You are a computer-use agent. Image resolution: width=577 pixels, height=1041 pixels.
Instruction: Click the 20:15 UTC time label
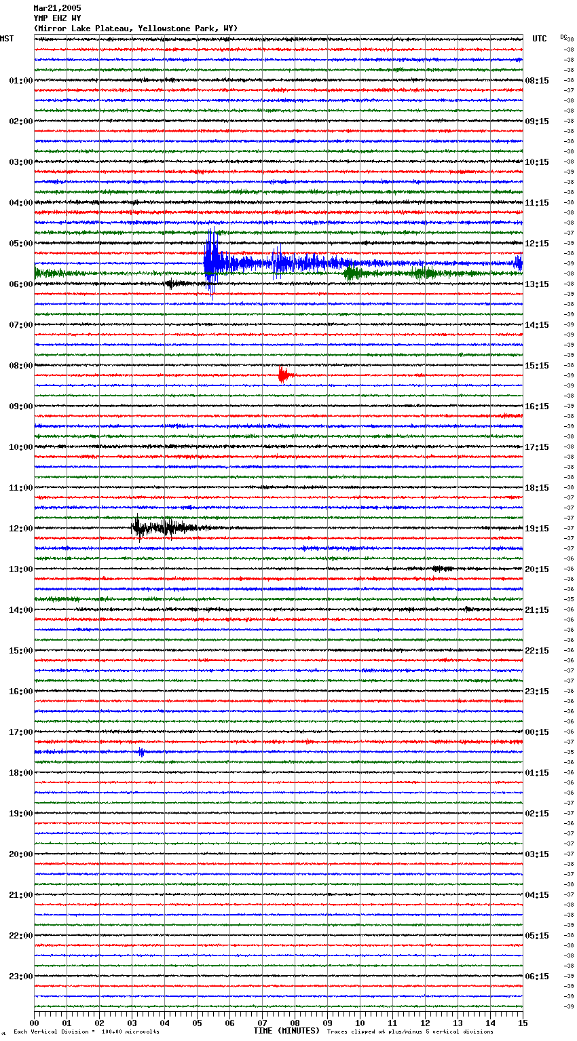[x=537, y=569]
